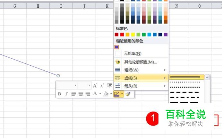Screen dimensions: 222x138
Task: Open the font size dropdown
Action: pos(89,85)
